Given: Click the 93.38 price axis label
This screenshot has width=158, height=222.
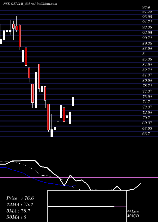Looking at the screenshot, I should [147, 27].
